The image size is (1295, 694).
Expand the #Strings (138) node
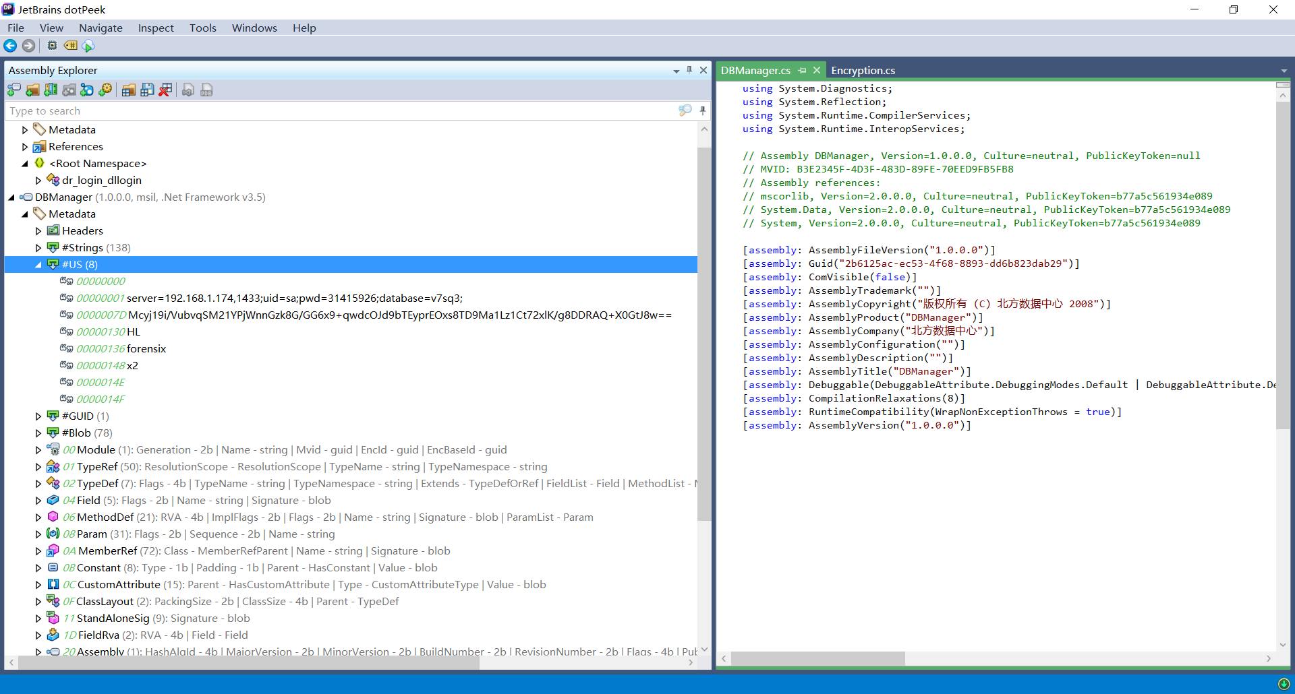coord(38,248)
